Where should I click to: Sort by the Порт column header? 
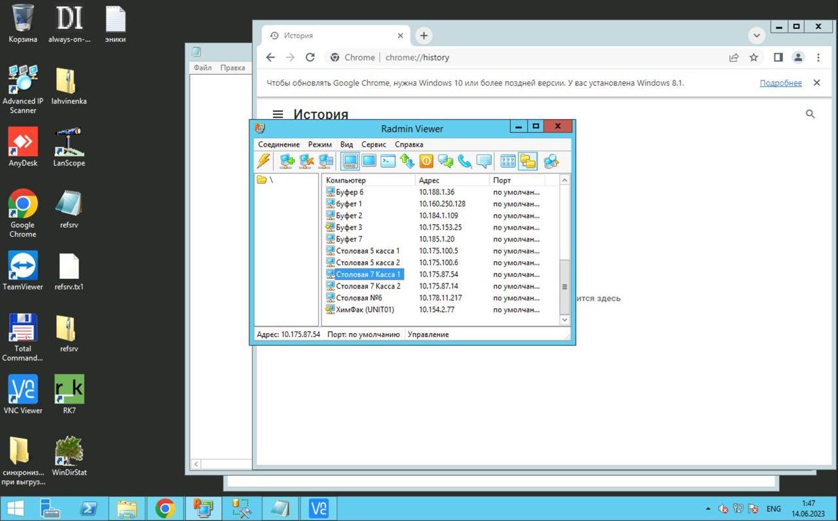coord(517,180)
